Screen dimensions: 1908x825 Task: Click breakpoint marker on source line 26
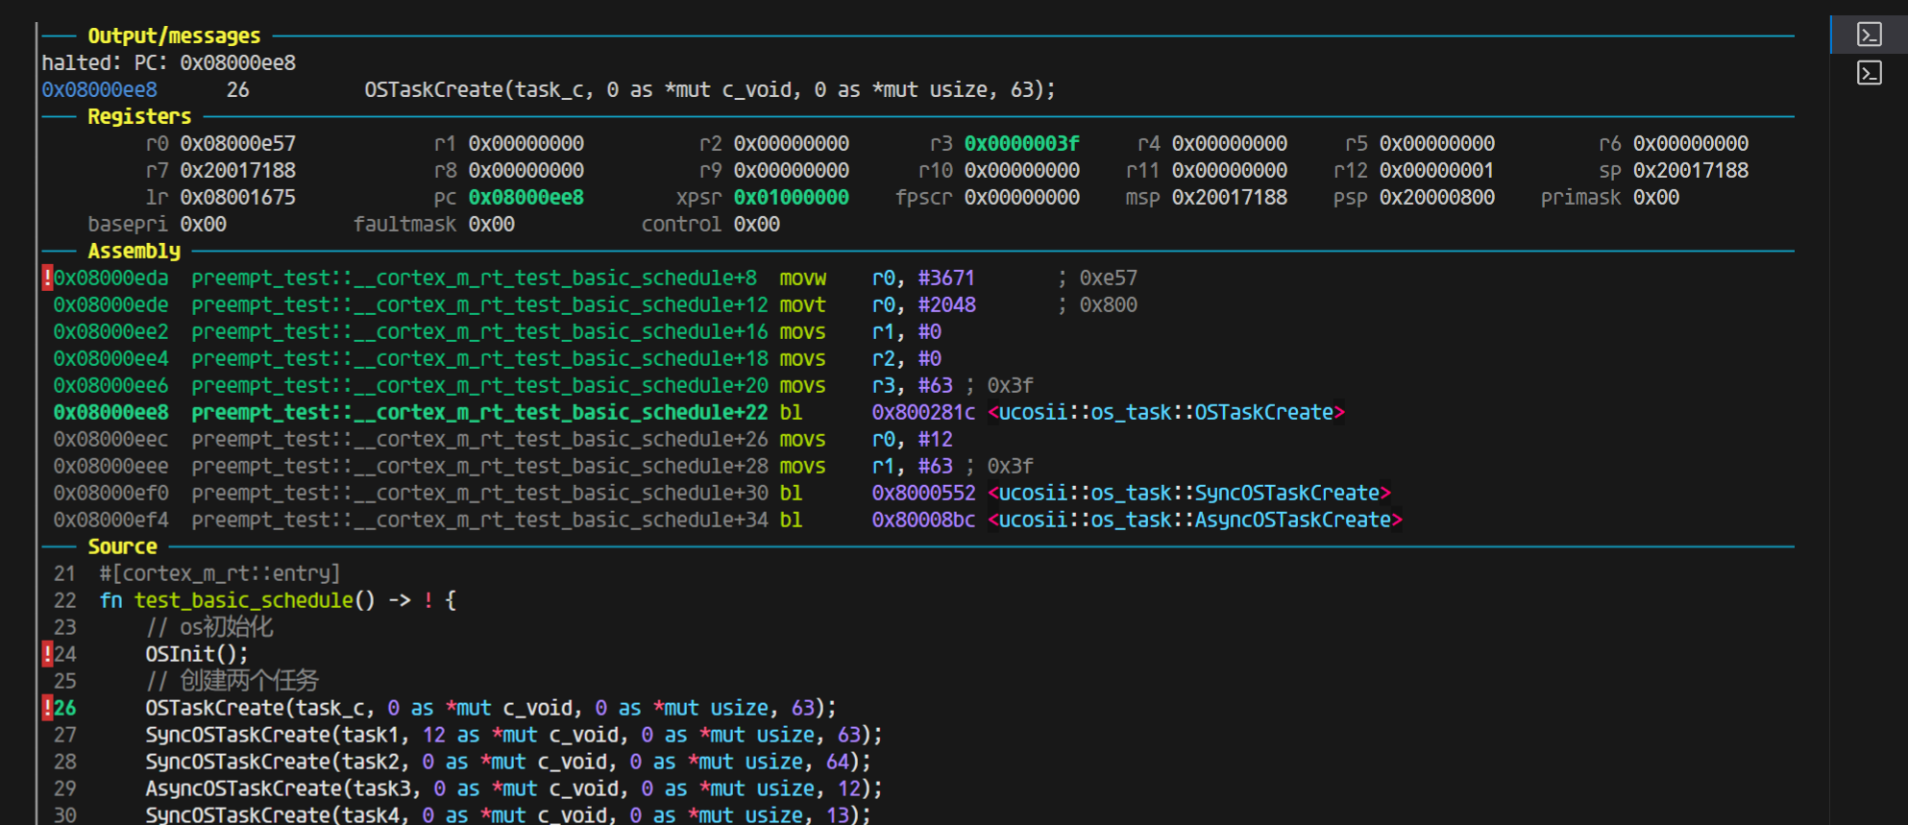click(47, 709)
